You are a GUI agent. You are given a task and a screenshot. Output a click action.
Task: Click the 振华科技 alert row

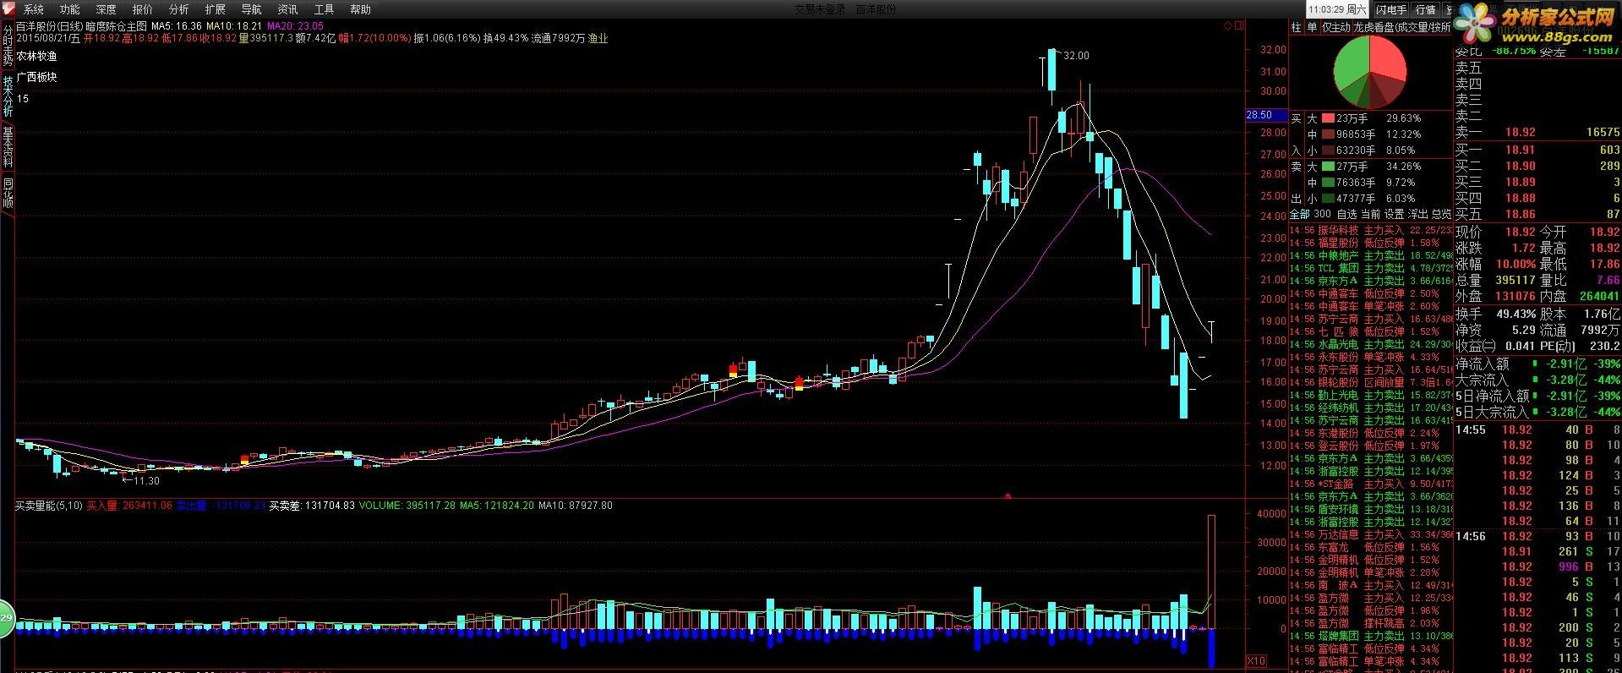pyautogui.click(x=1371, y=230)
